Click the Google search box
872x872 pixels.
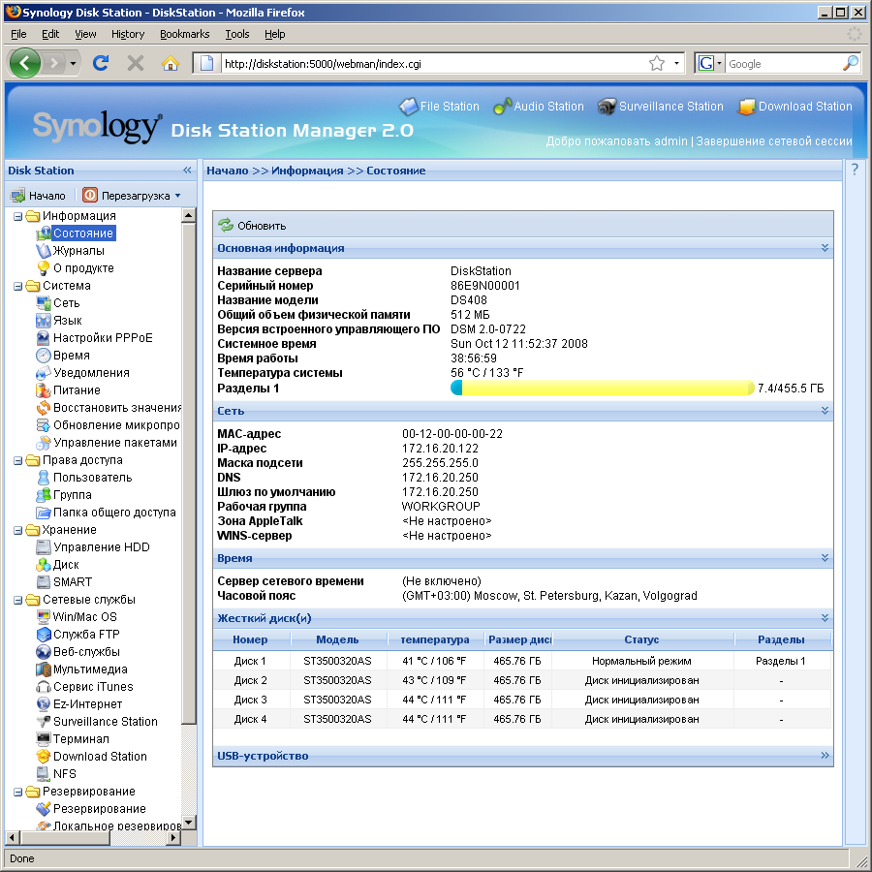point(784,63)
